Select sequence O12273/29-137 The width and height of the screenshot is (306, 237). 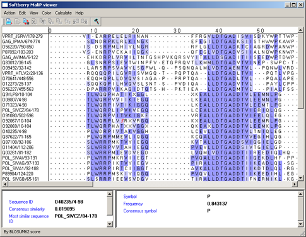17,84
